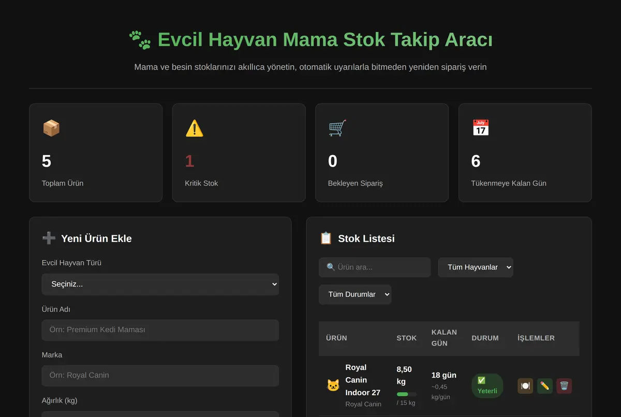Click the pencil edit icon for Royal Canin Indoor 27
Screen dimensions: 621x417
(x=544, y=386)
